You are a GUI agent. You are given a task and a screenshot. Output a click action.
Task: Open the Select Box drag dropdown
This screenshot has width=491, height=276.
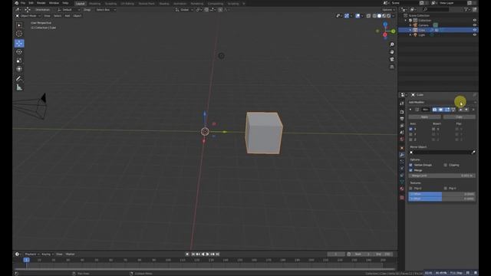[x=106, y=10]
